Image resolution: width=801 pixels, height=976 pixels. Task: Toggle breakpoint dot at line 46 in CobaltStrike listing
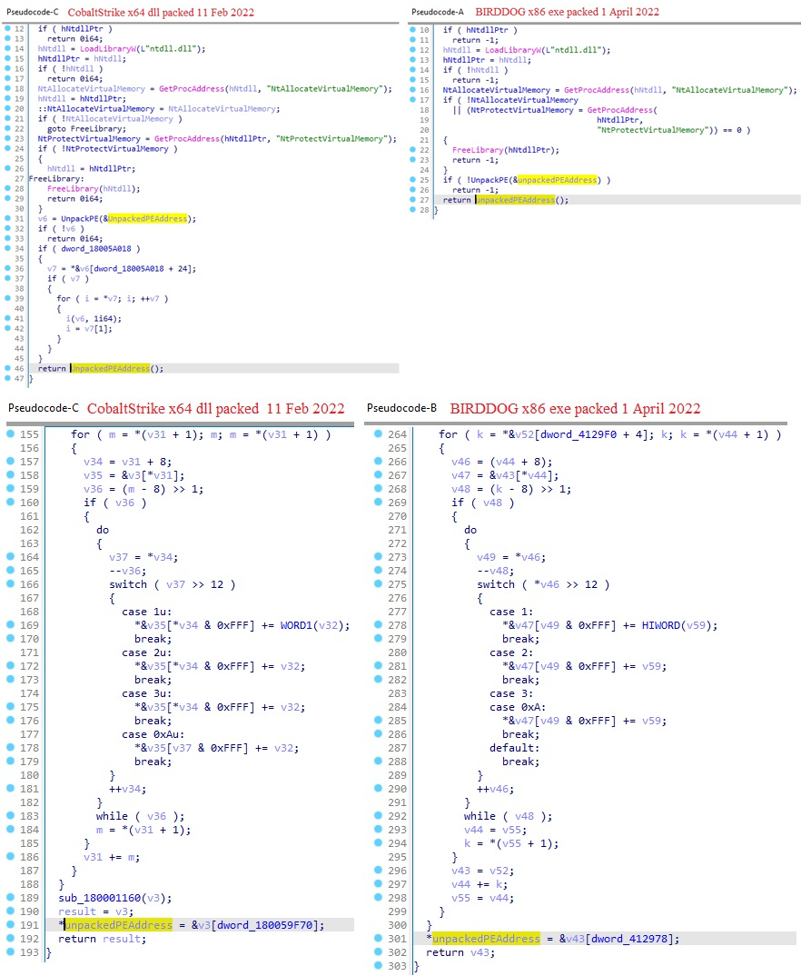[x=7, y=368]
